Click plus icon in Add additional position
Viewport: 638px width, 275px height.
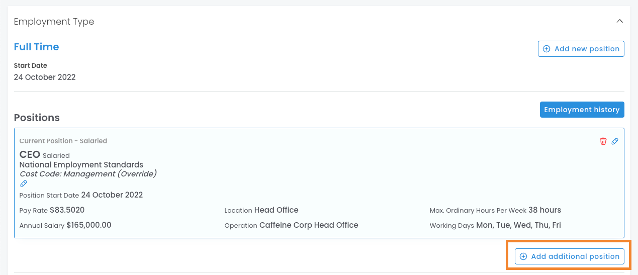click(x=523, y=256)
